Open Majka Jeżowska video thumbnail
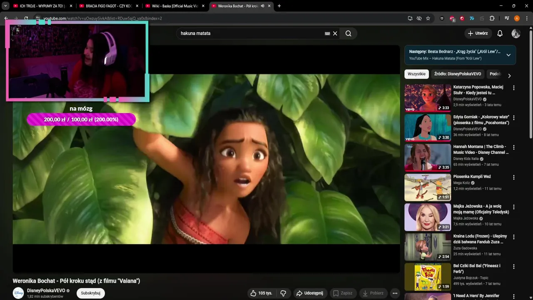533x300 pixels. (x=428, y=217)
